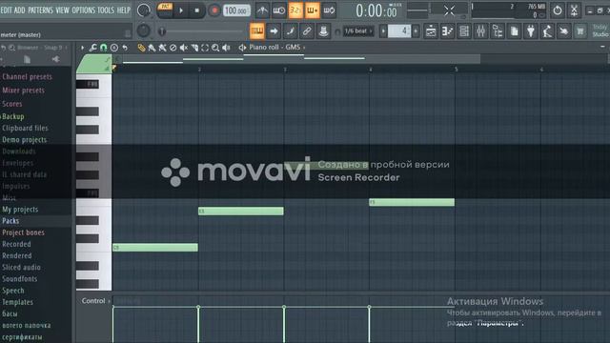This screenshot has height=343, width=610.
Task: Open the EDIT menu
Action: (7, 10)
